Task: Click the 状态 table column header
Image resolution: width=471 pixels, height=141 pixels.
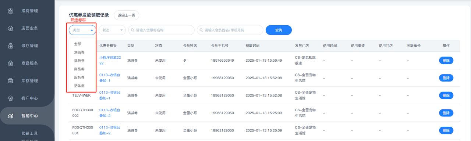Action: (x=159, y=46)
